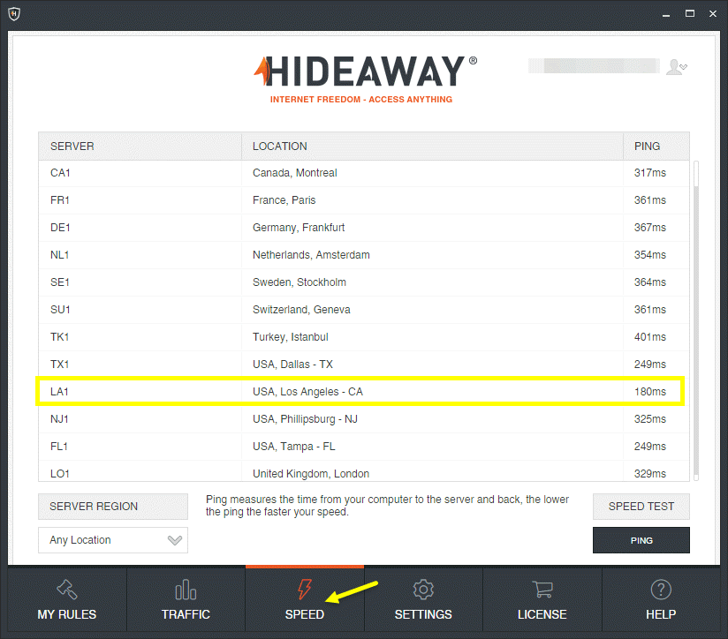Click location USA, Los Angeles - CA
The width and height of the screenshot is (728, 639).
point(307,392)
